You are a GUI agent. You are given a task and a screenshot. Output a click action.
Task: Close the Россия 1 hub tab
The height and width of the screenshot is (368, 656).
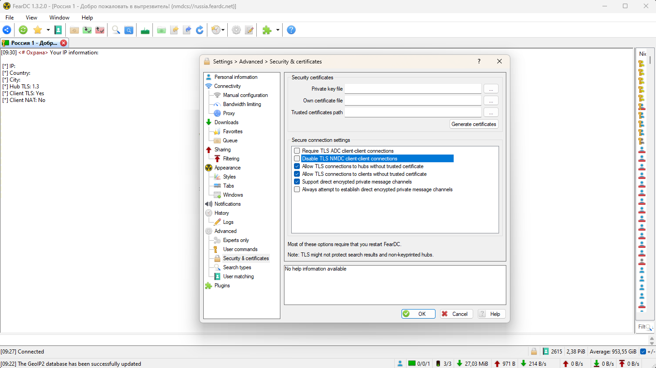tap(64, 43)
